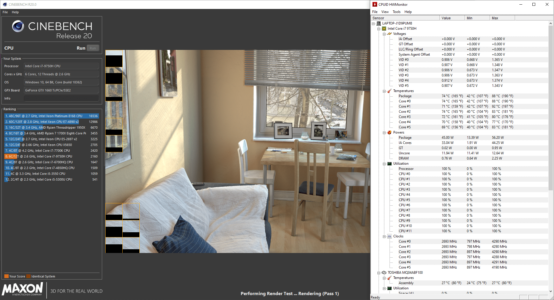This screenshot has height=300, width=554.
Task: Click the Temperatures thermometer icon under Intel Core
Action: 390,91
